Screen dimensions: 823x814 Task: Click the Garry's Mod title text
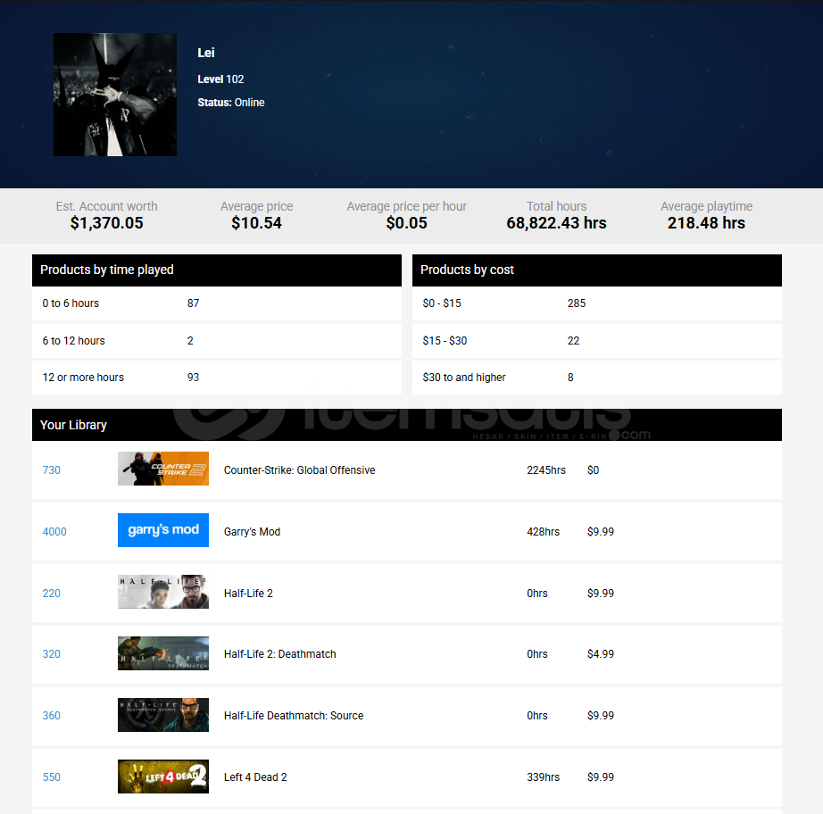252,532
